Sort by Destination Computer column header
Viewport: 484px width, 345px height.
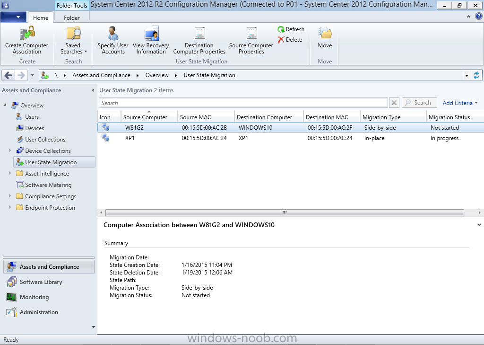click(269, 117)
